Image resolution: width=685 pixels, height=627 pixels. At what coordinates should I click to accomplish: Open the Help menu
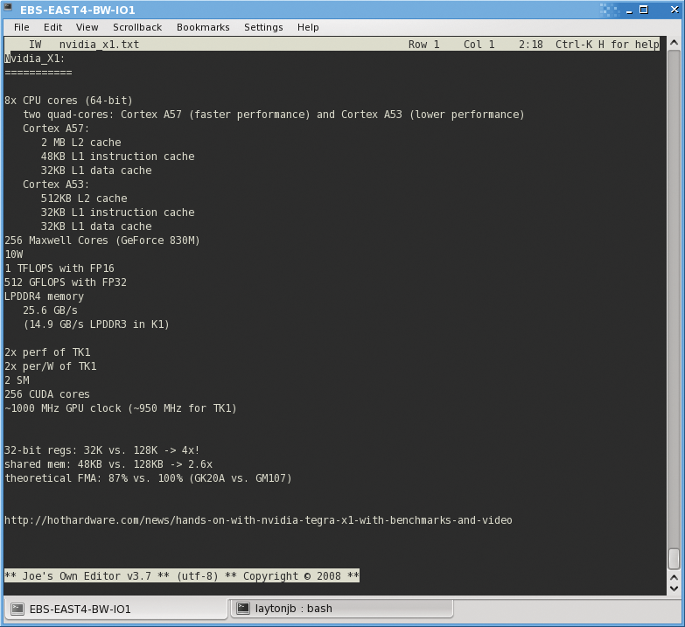(308, 27)
